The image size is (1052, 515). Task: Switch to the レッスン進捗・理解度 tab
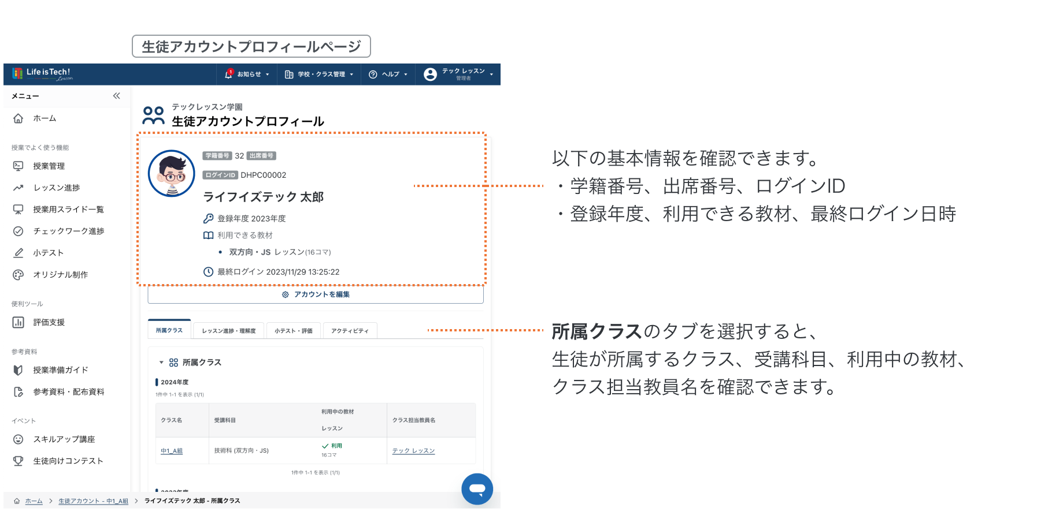coord(228,331)
